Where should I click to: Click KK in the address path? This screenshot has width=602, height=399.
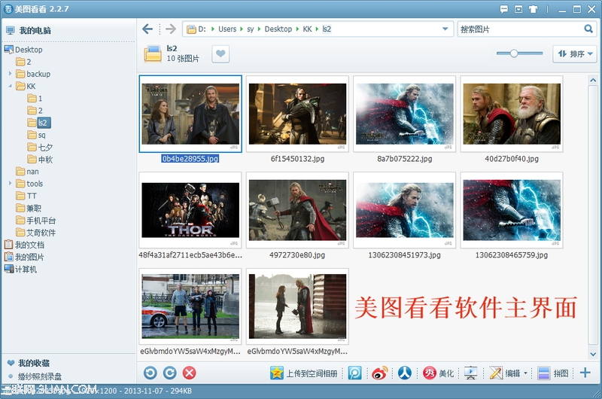click(x=307, y=29)
